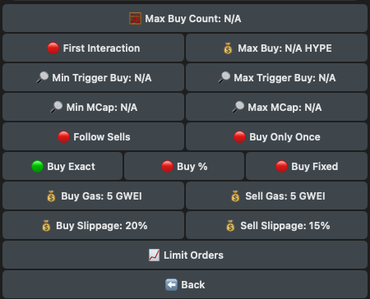The width and height of the screenshot is (370, 299).
Task: Select the Buy Exact mode
Action: click(x=62, y=166)
